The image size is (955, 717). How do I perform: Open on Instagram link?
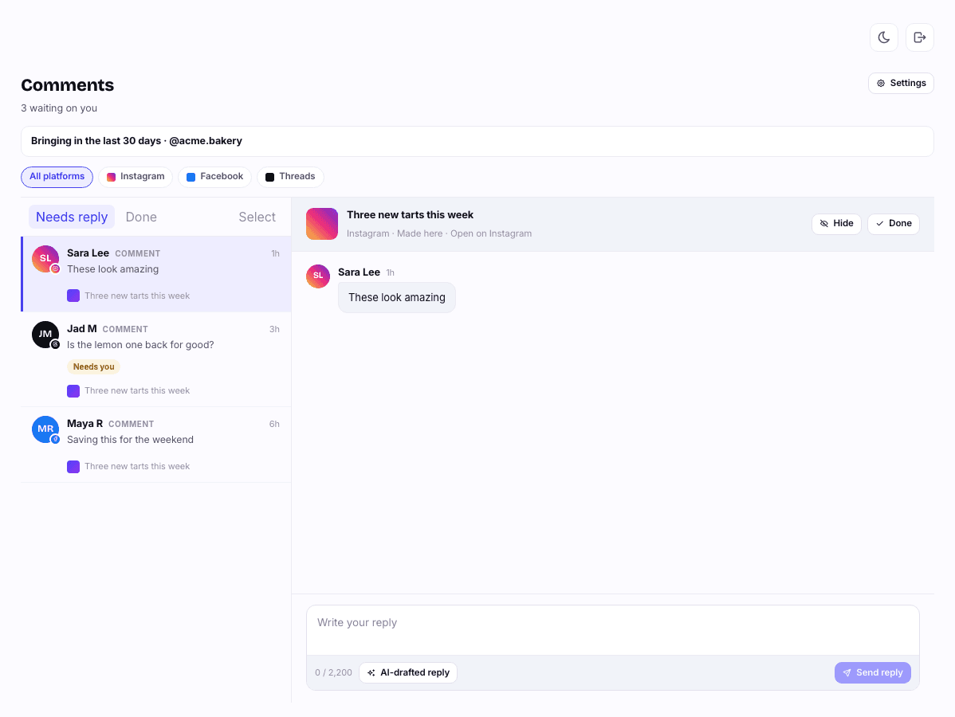[x=491, y=233]
